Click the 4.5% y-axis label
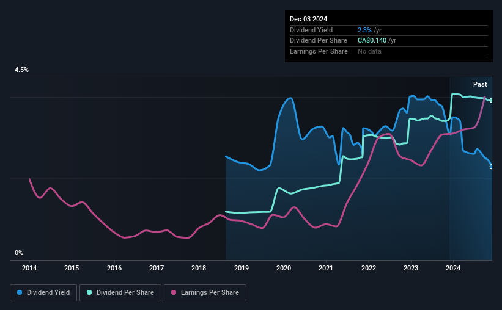Image resolution: width=502 pixels, height=310 pixels. pyautogui.click(x=21, y=70)
